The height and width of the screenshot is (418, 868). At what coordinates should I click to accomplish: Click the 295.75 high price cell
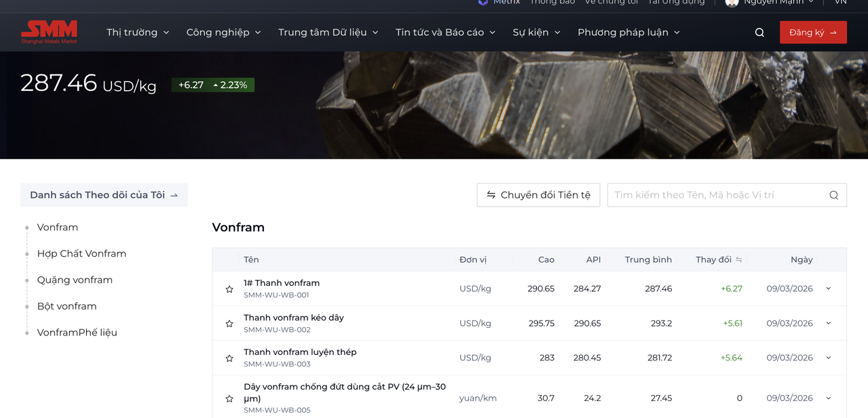click(x=542, y=324)
